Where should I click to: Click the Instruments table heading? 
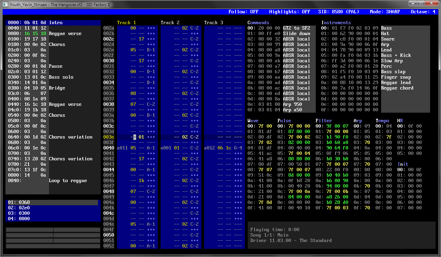[336, 22]
